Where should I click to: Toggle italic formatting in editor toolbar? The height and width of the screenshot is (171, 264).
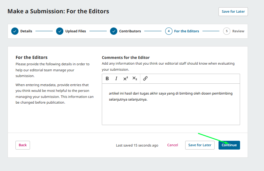point(116,79)
